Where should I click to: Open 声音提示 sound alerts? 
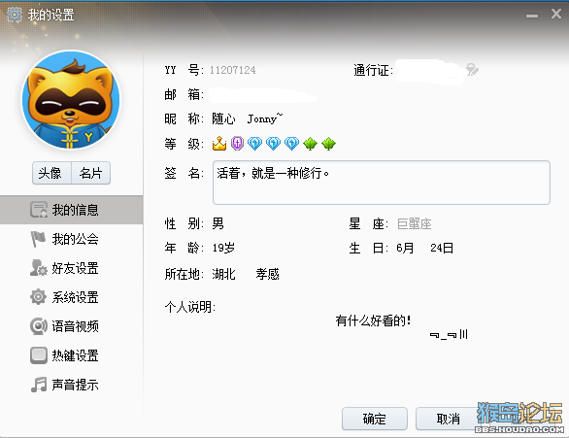point(71,385)
